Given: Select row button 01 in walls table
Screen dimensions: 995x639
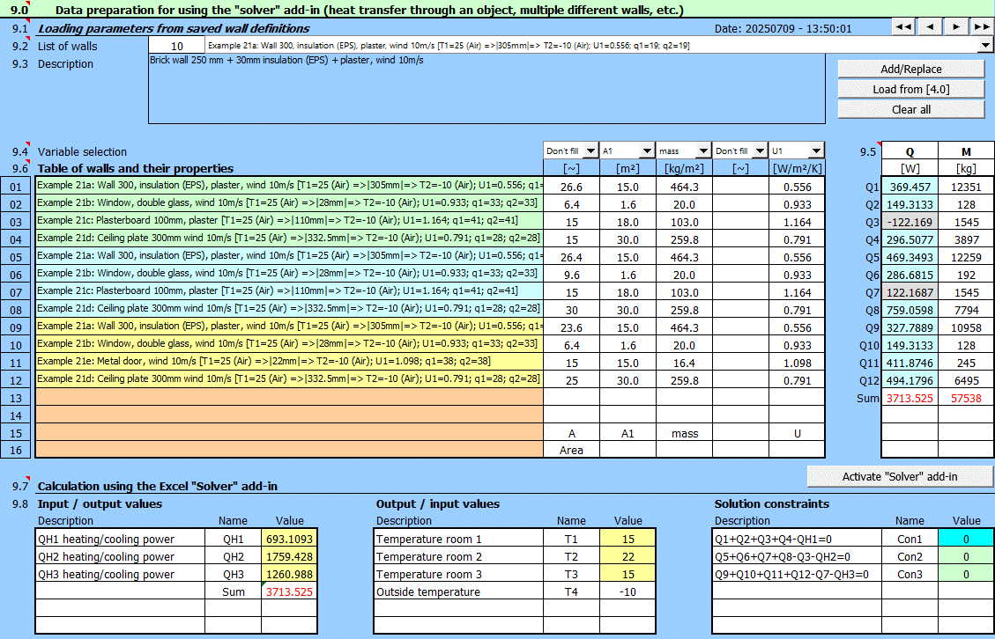Looking at the screenshot, I should 16,187.
